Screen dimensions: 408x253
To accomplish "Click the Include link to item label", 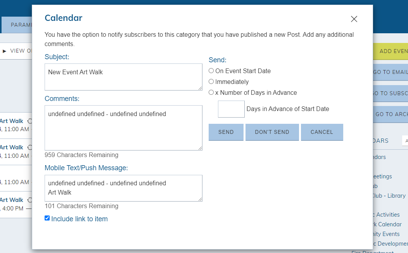I will click(80, 219).
